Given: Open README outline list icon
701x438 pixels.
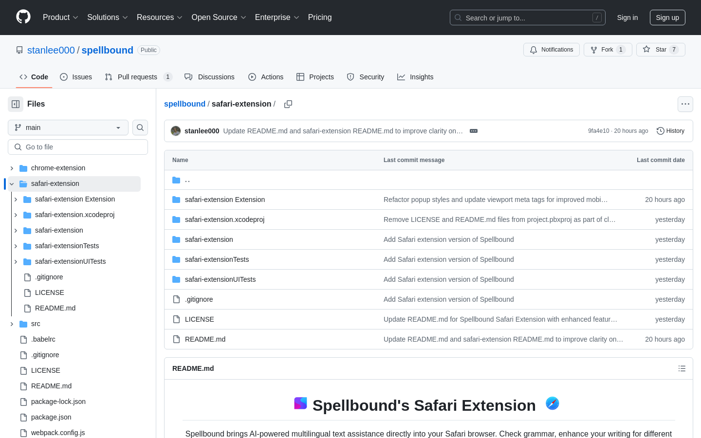Looking at the screenshot, I should (x=682, y=368).
